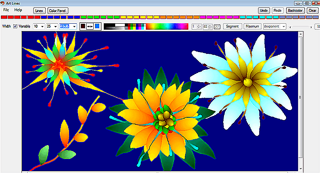
Task: Click the Art Lines app icon
Action: pos(3,3)
